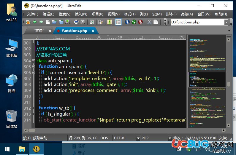This screenshot has width=236, height=155.
Task: Click the vertical scrollbar up arrow
Action: coord(229,40)
